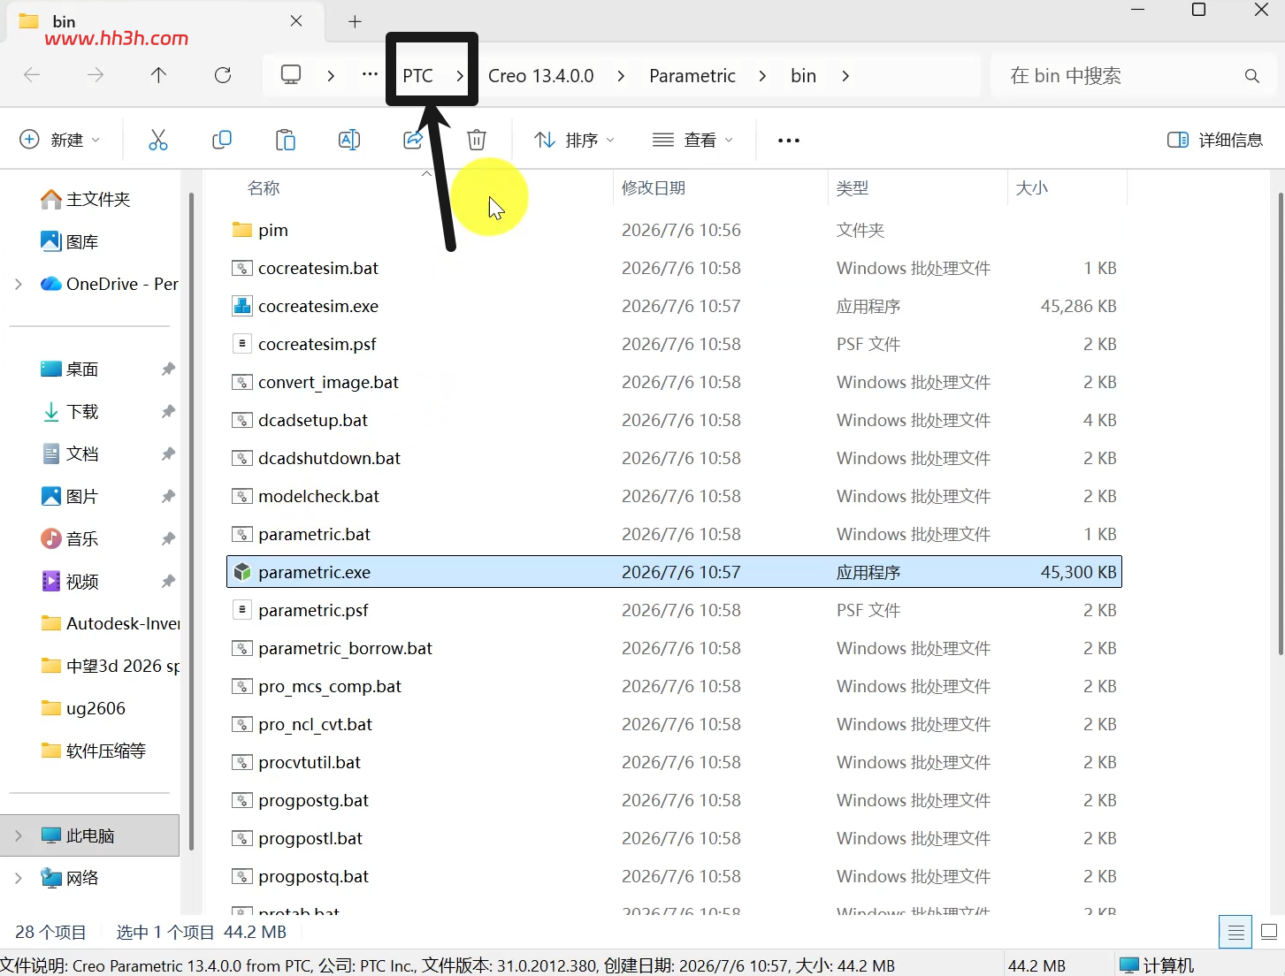Click the search magnifier icon
The height and width of the screenshot is (976, 1285).
1251,76
